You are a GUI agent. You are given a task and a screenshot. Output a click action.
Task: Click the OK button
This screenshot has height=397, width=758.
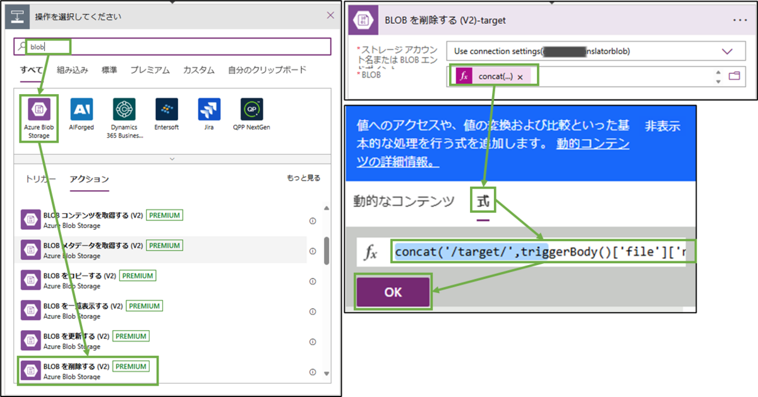pos(393,292)
